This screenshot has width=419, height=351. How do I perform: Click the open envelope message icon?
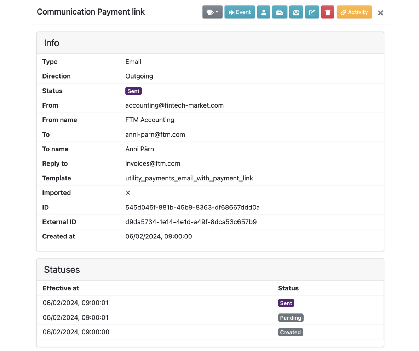tap(296, 12)
